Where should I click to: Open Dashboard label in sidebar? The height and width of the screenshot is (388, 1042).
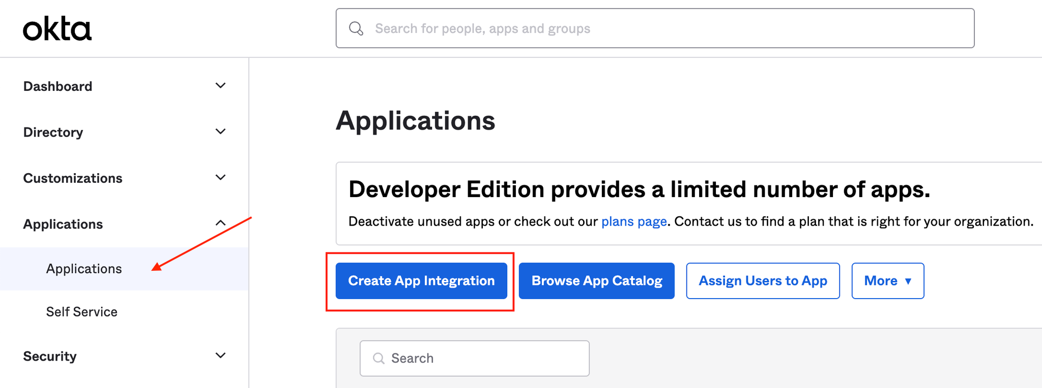point(58,86)
